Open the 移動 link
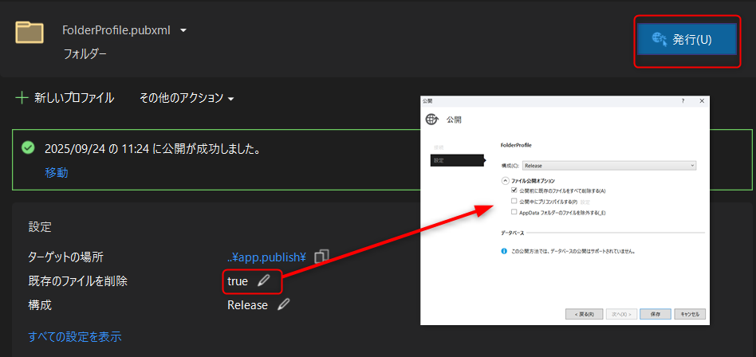Viewport: 756px width, 357px height. 56,172
